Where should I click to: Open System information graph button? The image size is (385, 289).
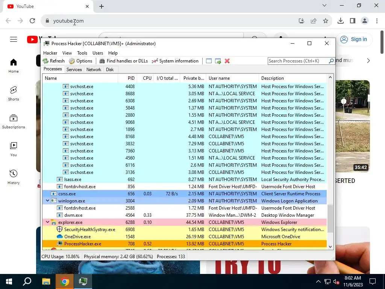[x=175, y=61]
